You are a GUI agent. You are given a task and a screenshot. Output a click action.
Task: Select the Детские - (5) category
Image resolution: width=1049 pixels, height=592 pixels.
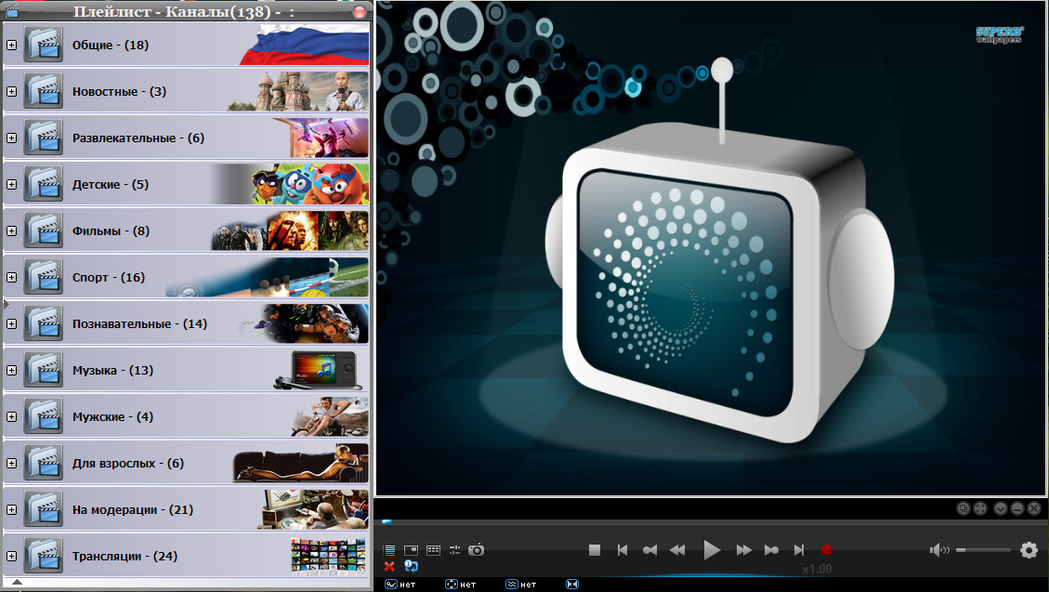(x=186, y=184)
